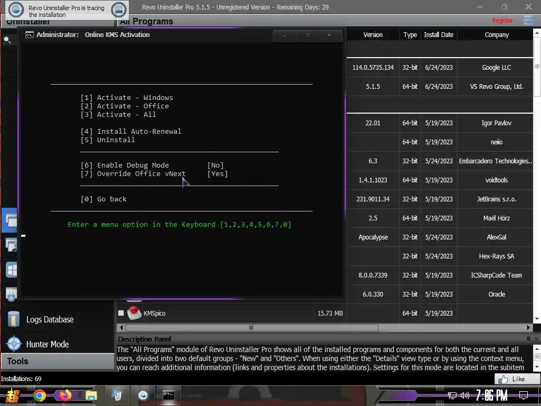541x406 pixels.
Task: Click the Description Panel scrollbar down arrow
Action: tap(537, 367)
